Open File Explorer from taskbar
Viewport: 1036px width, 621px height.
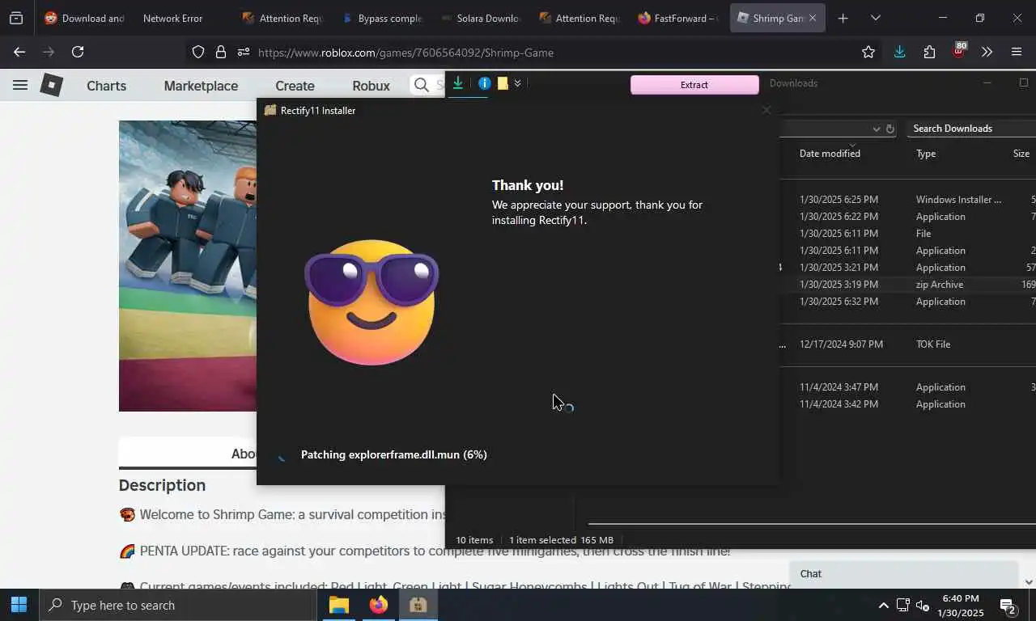coord(338,605)
